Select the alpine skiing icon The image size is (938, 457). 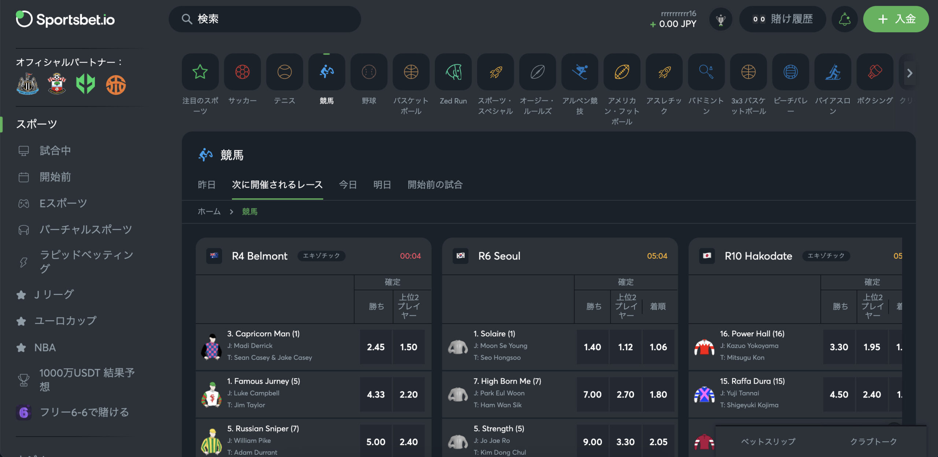580,72
